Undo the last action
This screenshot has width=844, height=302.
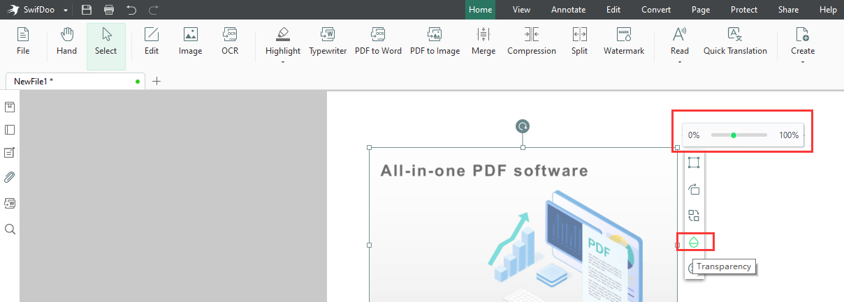point(131,10)
